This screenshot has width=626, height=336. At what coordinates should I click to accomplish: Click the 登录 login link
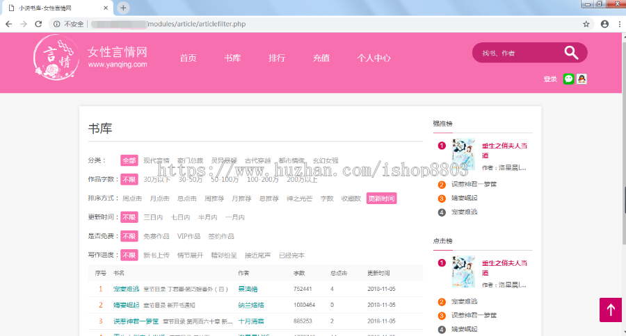550,79
